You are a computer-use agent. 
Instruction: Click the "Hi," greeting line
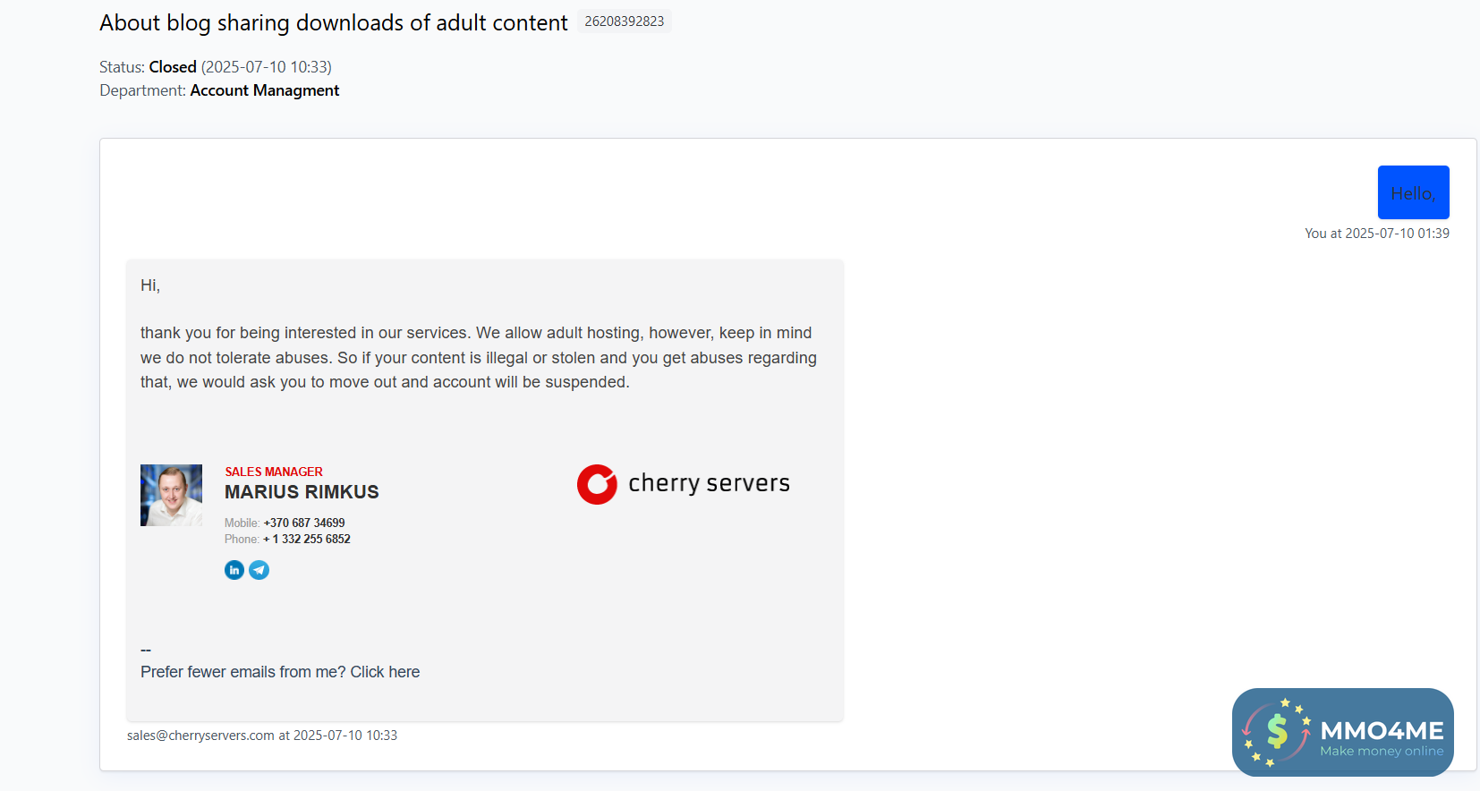[x=150, y=285]
